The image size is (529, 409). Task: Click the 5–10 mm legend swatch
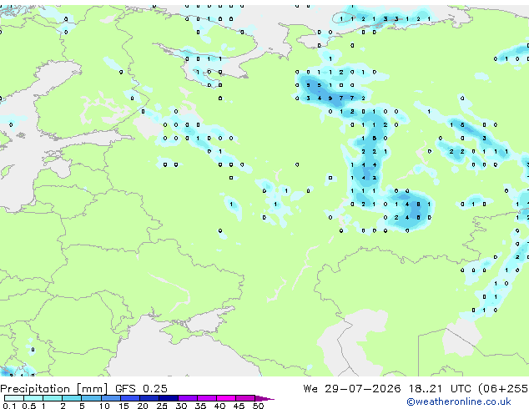[91, 398]
